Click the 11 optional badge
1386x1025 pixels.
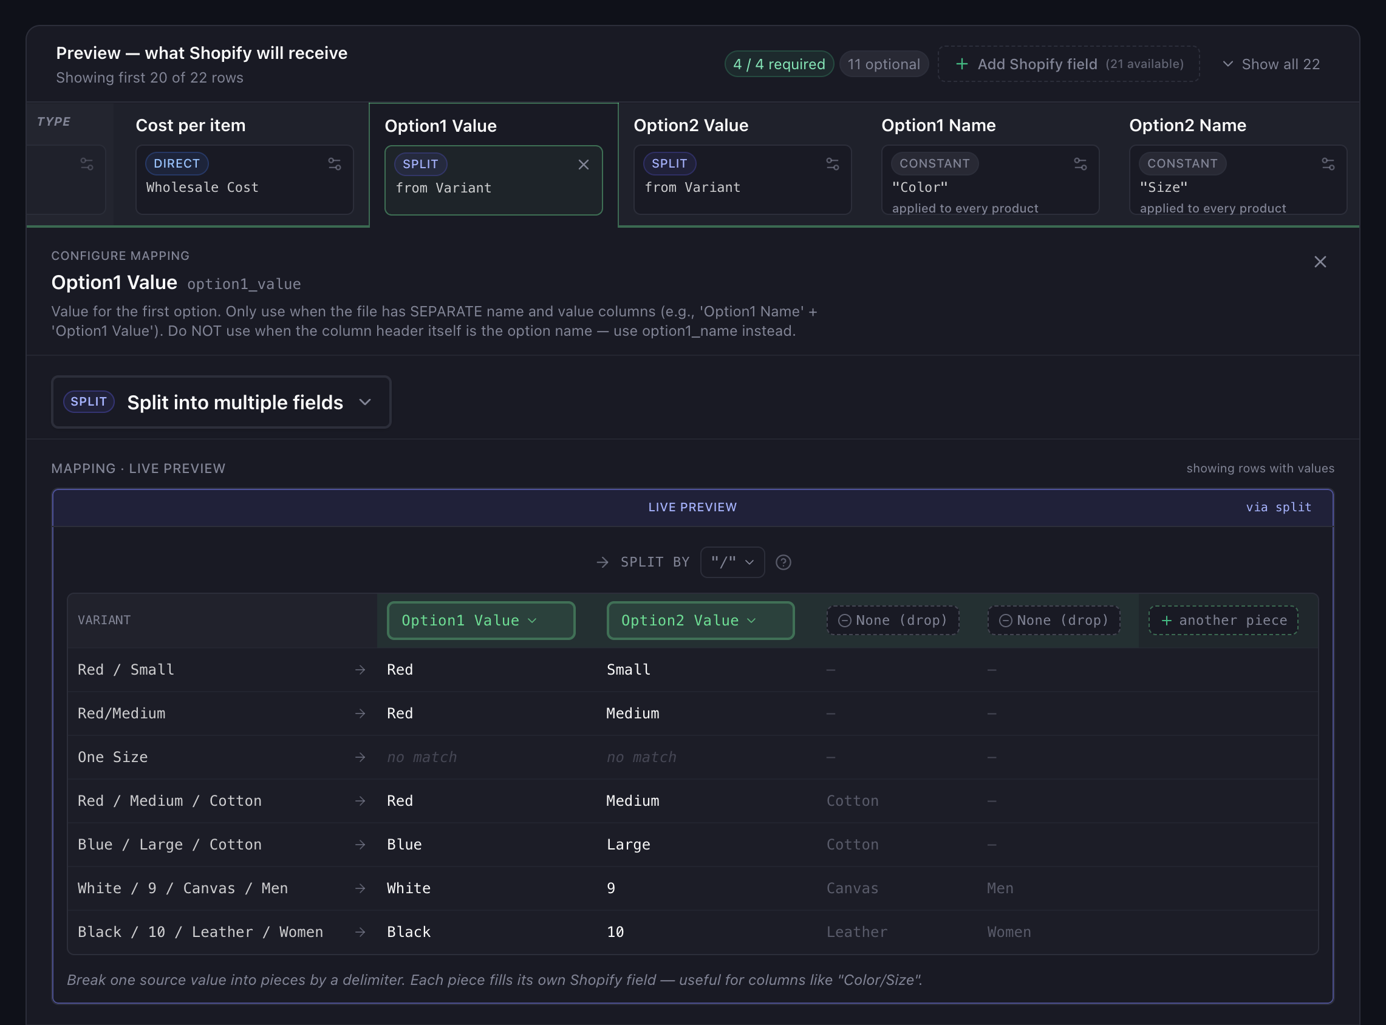(884, 64)
